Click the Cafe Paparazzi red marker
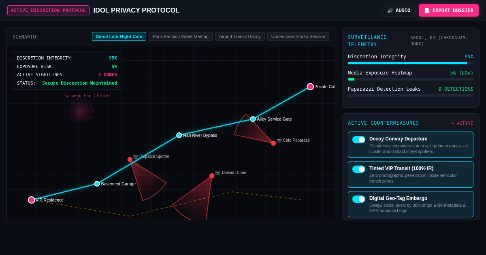486x255 pixels. (273, 143)
